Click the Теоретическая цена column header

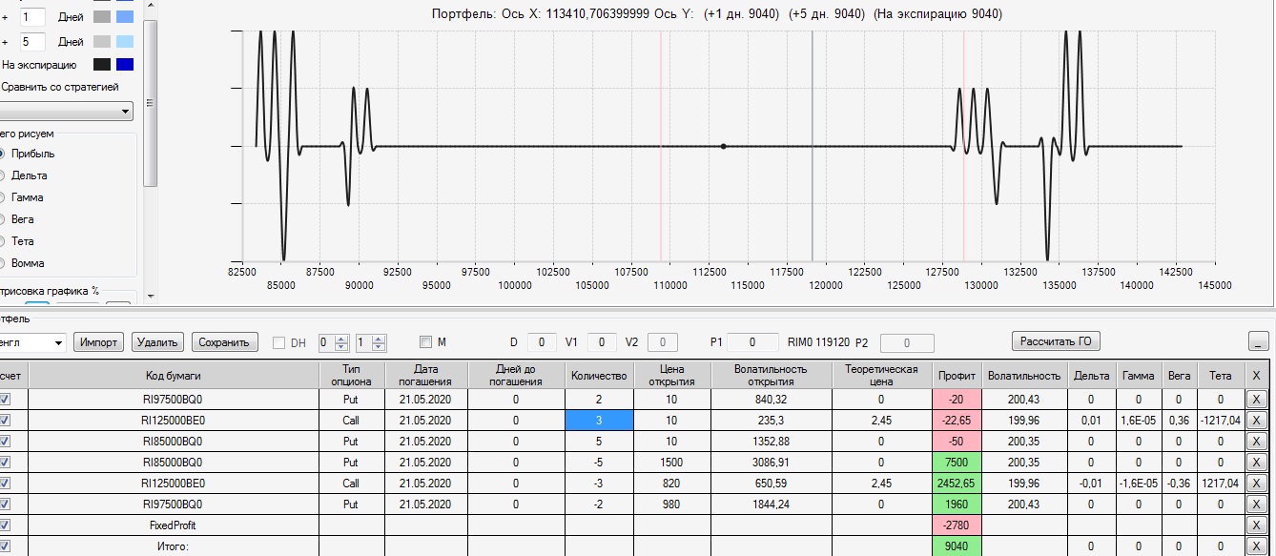(881, 375)
